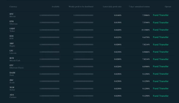Click the 0.0225% daily profit ratio for EOS

118,37
